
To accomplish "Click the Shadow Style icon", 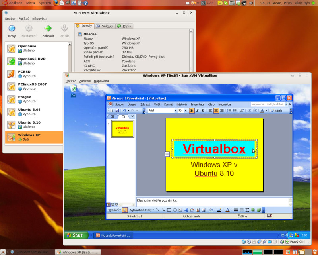I will point(253,210).
